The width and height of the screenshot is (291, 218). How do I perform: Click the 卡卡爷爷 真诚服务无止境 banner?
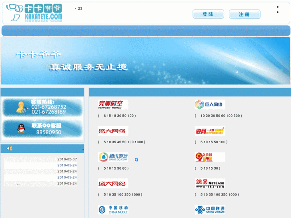(x=146, y=61)
